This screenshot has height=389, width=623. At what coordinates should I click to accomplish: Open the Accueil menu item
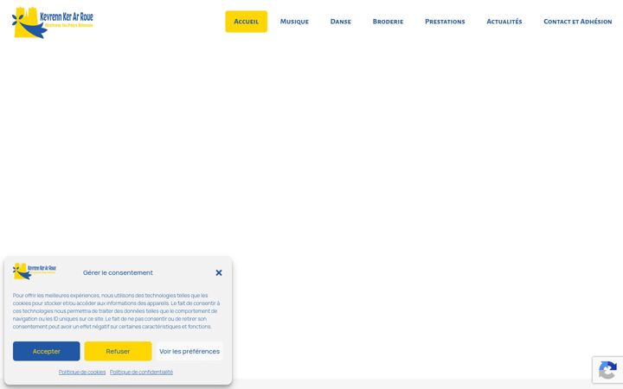(247, 22)
